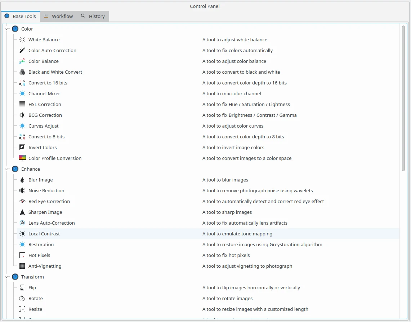Select the Color Auto-Correction magic wand icon
This screenshot has height=322, width=411.
tap(22, 50)
